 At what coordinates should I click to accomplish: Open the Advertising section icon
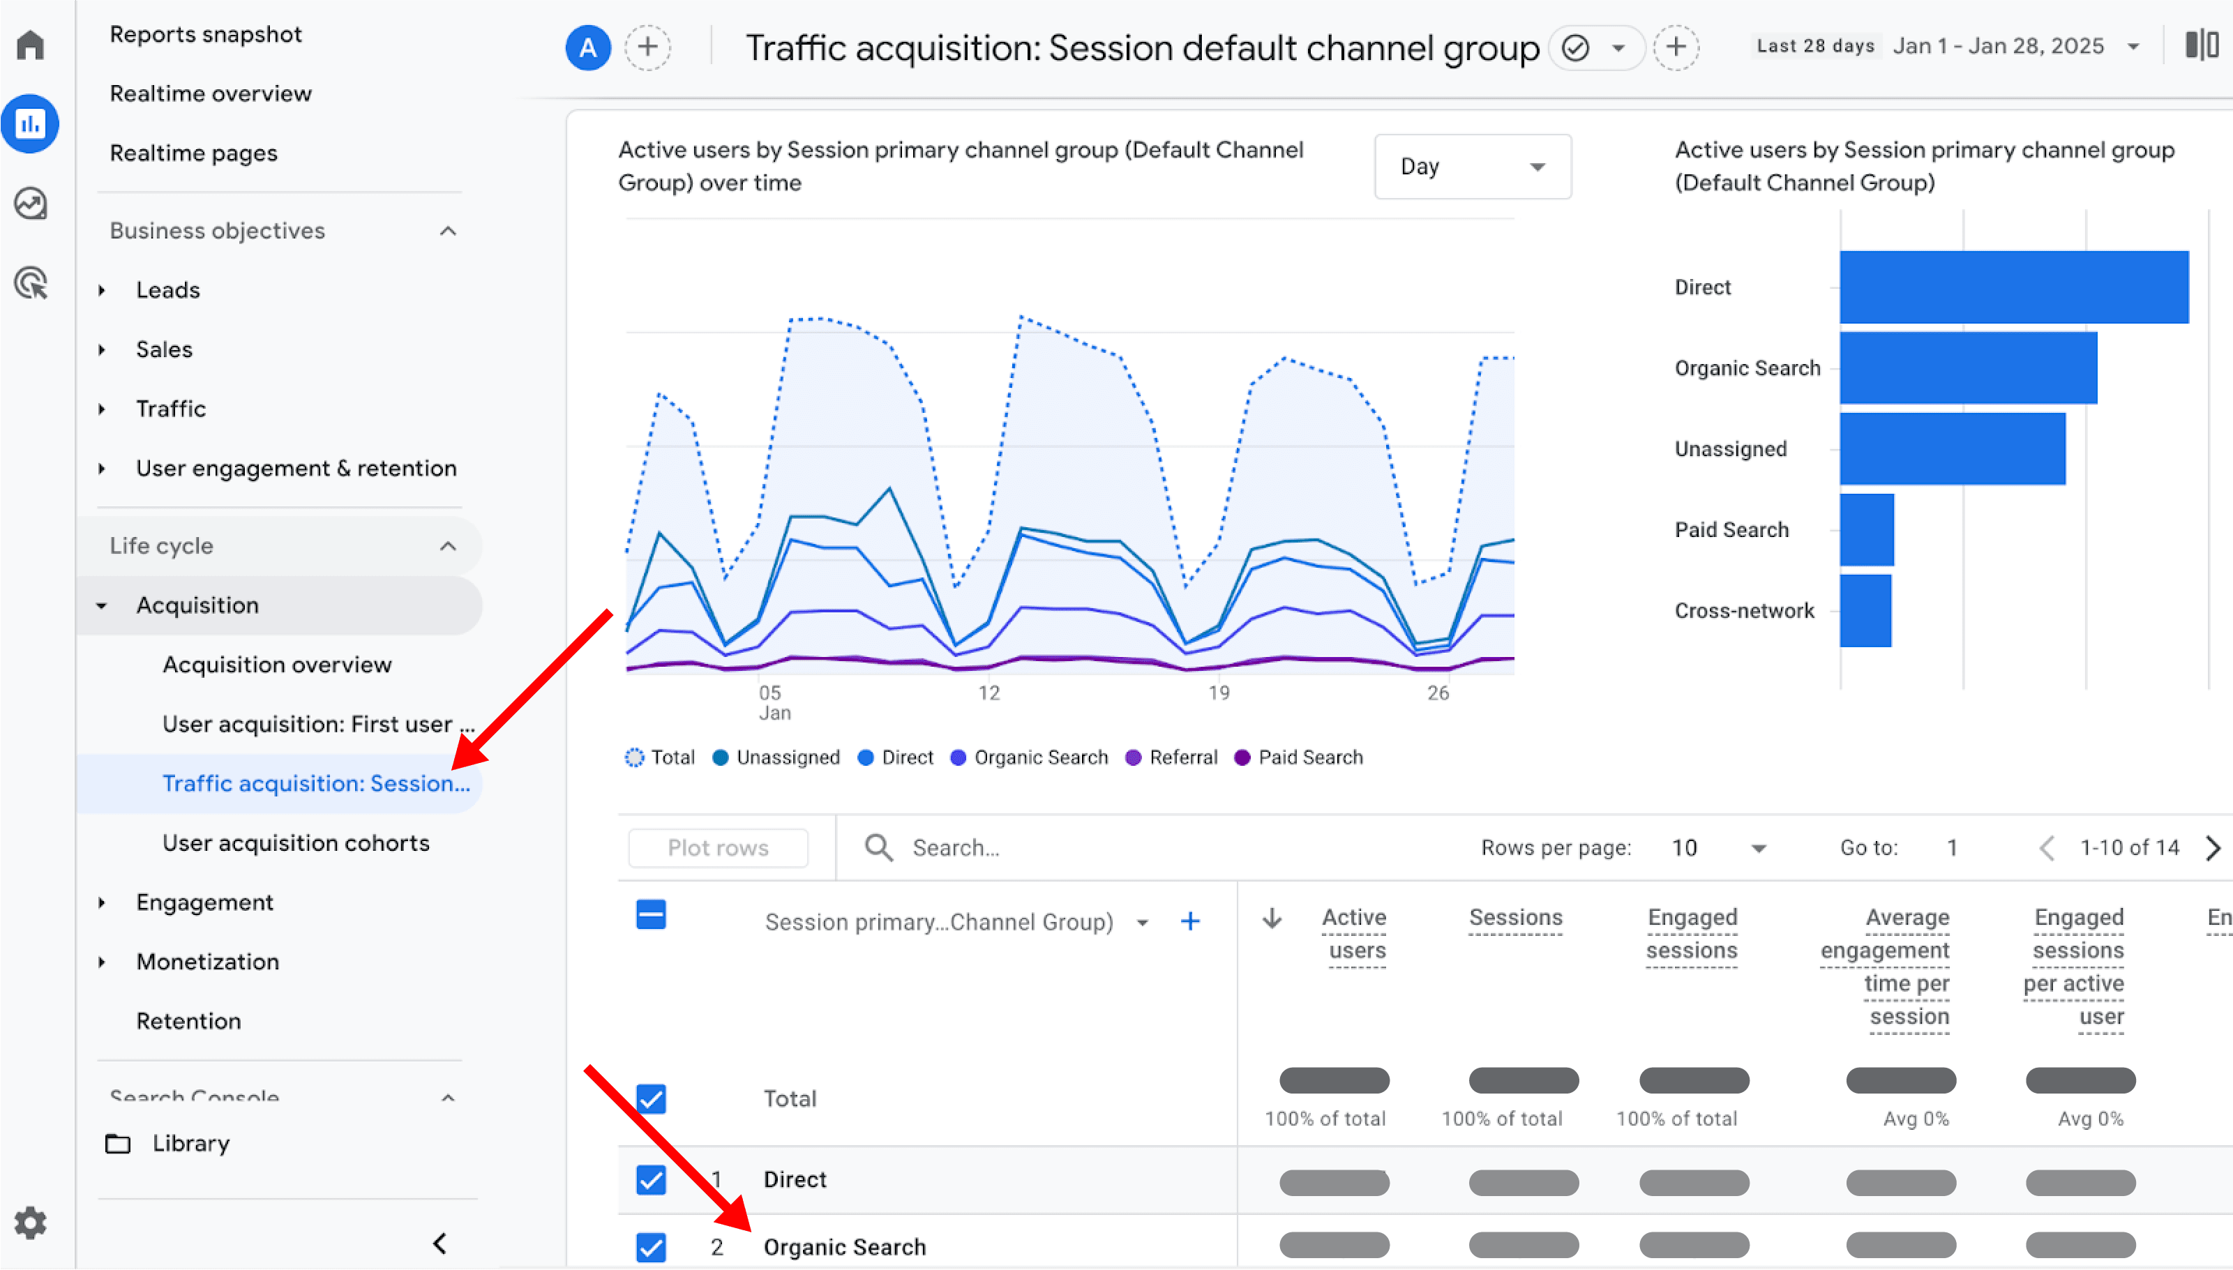coord(31,283)
